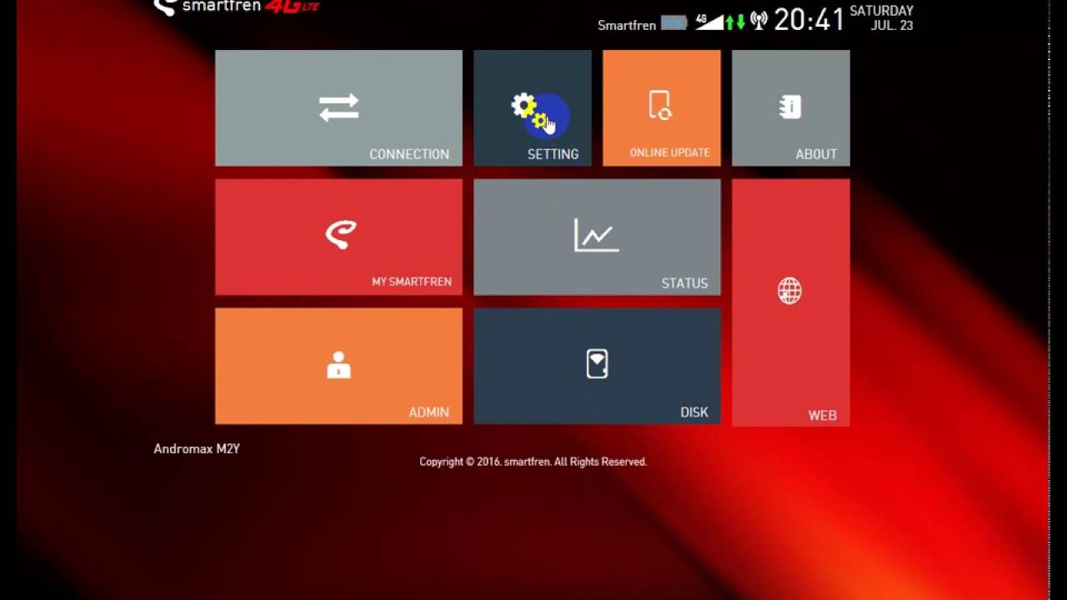Image resolution: width=1067 pixels, height=600 pixels.
Task: Click the copyright 2016 smartfren text
Action: click(x=533, y=462)
